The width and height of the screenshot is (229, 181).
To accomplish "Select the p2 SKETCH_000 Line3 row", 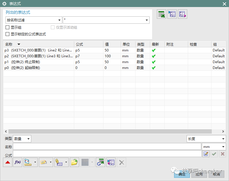I will (114, 56).
